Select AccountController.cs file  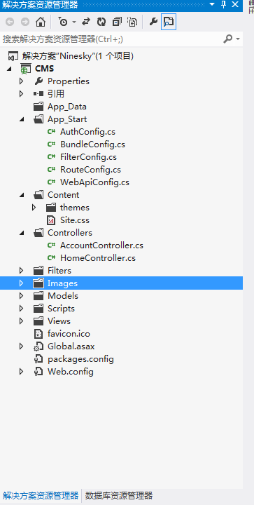[101, 245]
